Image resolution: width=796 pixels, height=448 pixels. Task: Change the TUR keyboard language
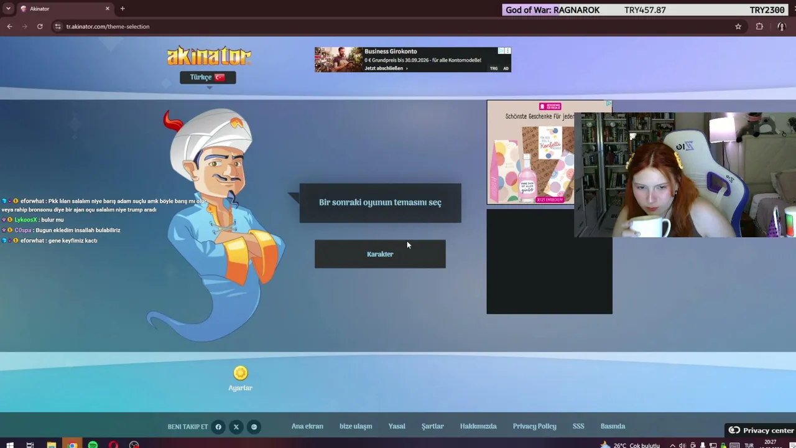749,446
